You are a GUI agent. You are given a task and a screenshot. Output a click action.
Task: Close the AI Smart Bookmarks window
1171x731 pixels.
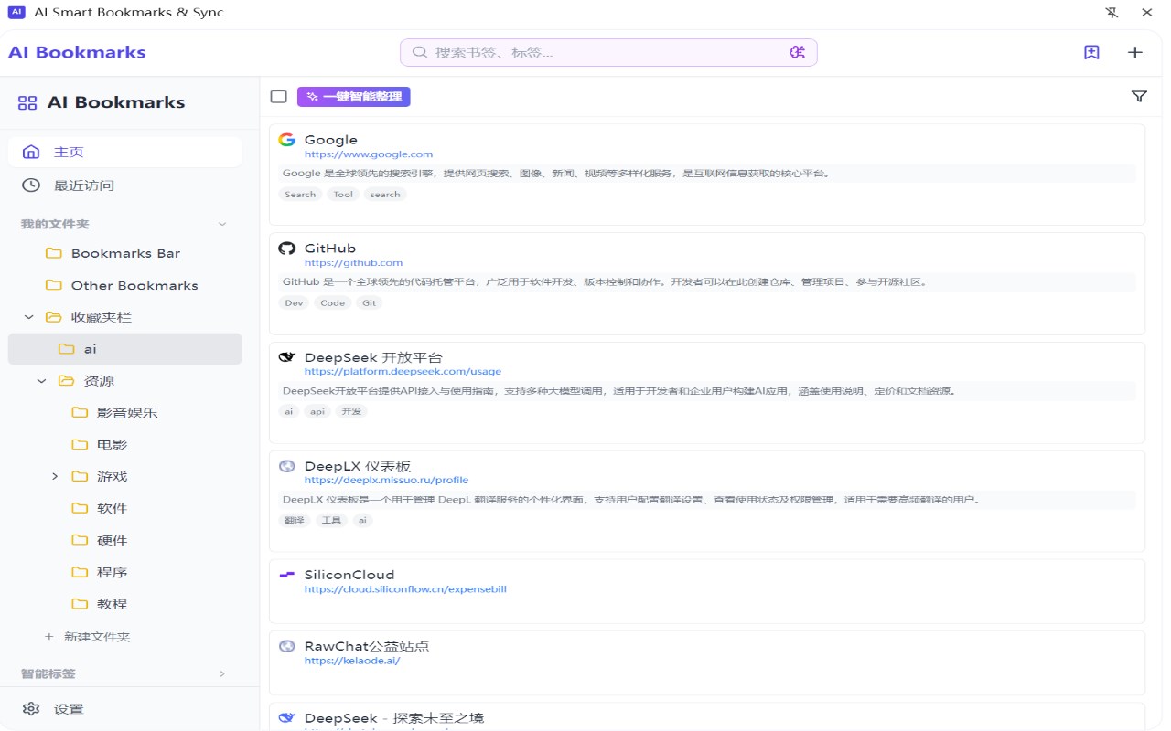click(x=1147, y=13)
